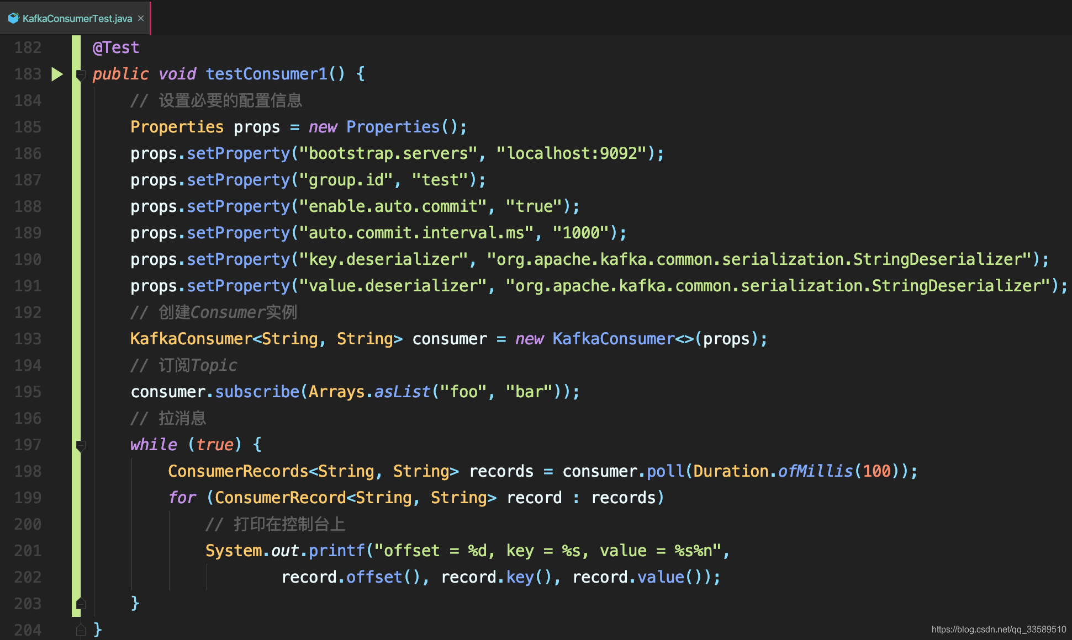Switch to KafkaConsumerTest.java tab
Viewport: 1072px width, 640px height.
coord(77,18)
